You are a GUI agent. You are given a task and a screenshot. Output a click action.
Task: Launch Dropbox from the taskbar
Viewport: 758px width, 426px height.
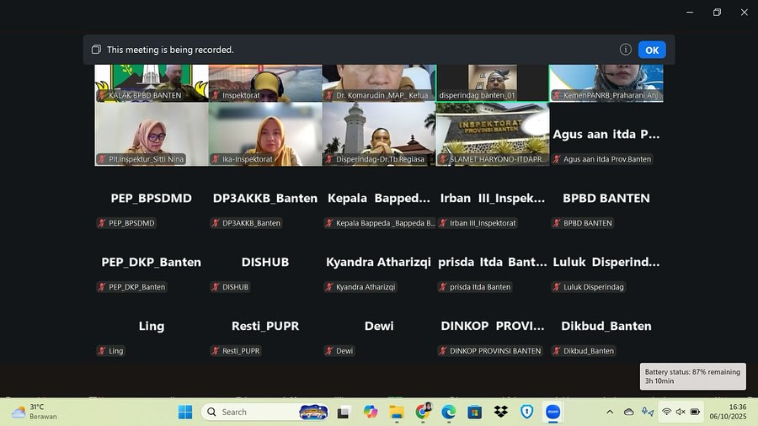coord(501,412)
